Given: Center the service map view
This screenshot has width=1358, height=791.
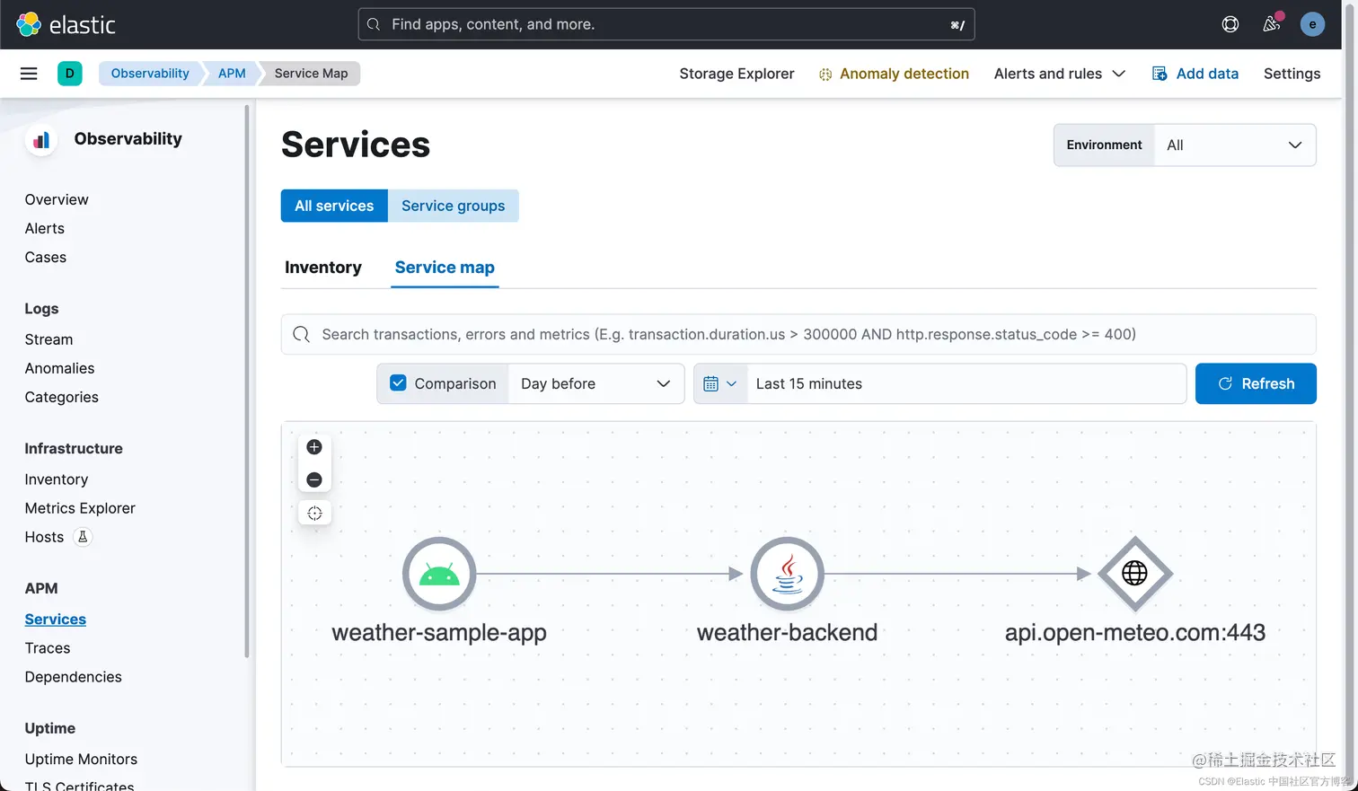Looking at the screenshot, I should coord(314,513).
